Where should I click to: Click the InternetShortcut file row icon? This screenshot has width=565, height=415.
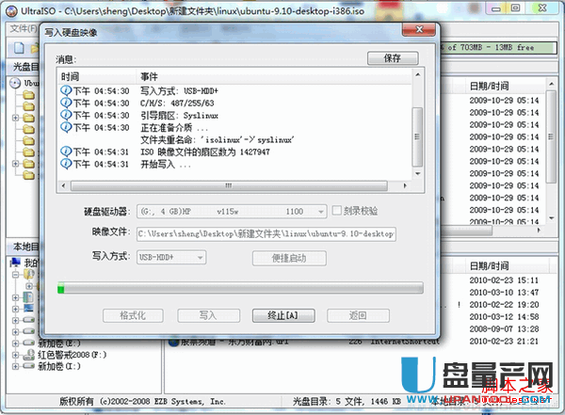coord(174,342)
